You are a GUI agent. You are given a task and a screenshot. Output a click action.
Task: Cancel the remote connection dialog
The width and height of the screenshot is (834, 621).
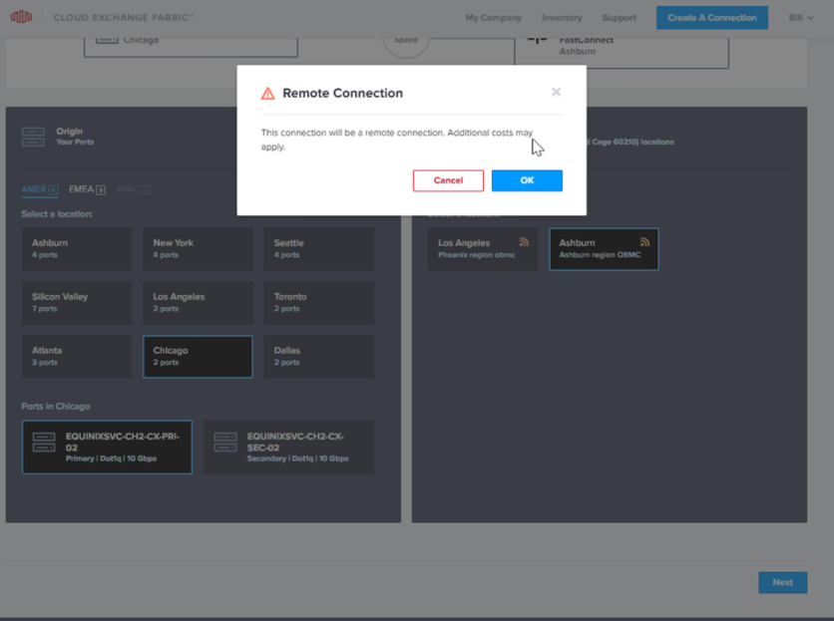coord(448,180)
